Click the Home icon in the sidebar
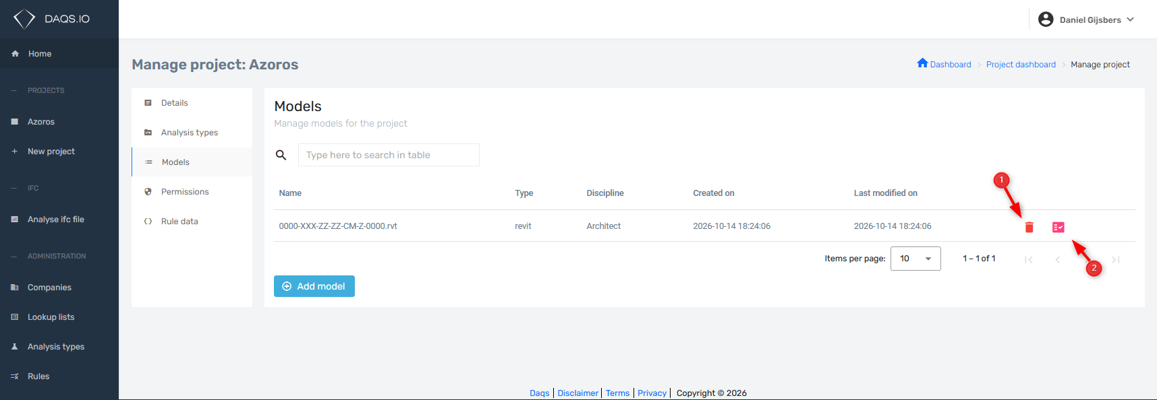The image size is (1157, 400). (x=15, y=54)
